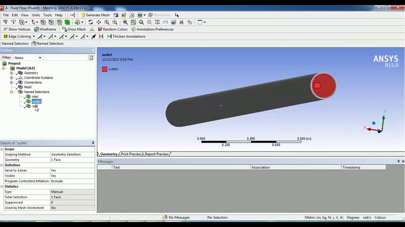
Task: Expand the Coordinate Systems tree node
Action: [11, 78]
